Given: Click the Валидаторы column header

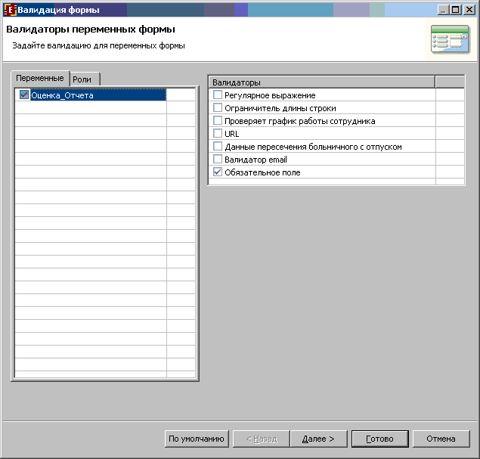Looking at the screenshot, I should coord(322,82).
